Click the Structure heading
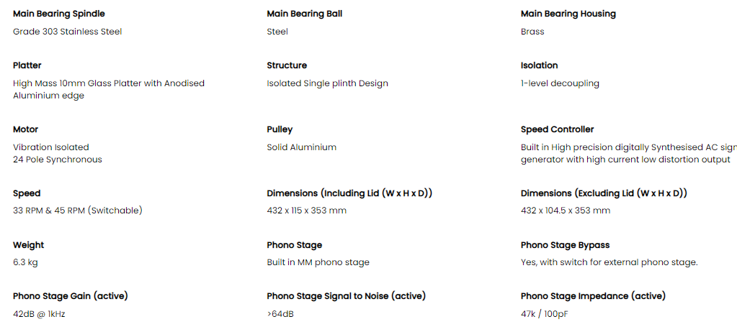Image resolution: width=737 pixels, height=332 pixels. [x=287, y=65]
